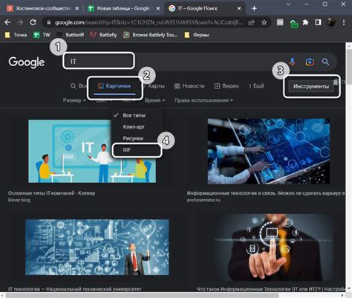The width and height of the screenshot is (352, 298).
Task: Open the businessman with IDEA balloon thumbnail
Action: 97,247
